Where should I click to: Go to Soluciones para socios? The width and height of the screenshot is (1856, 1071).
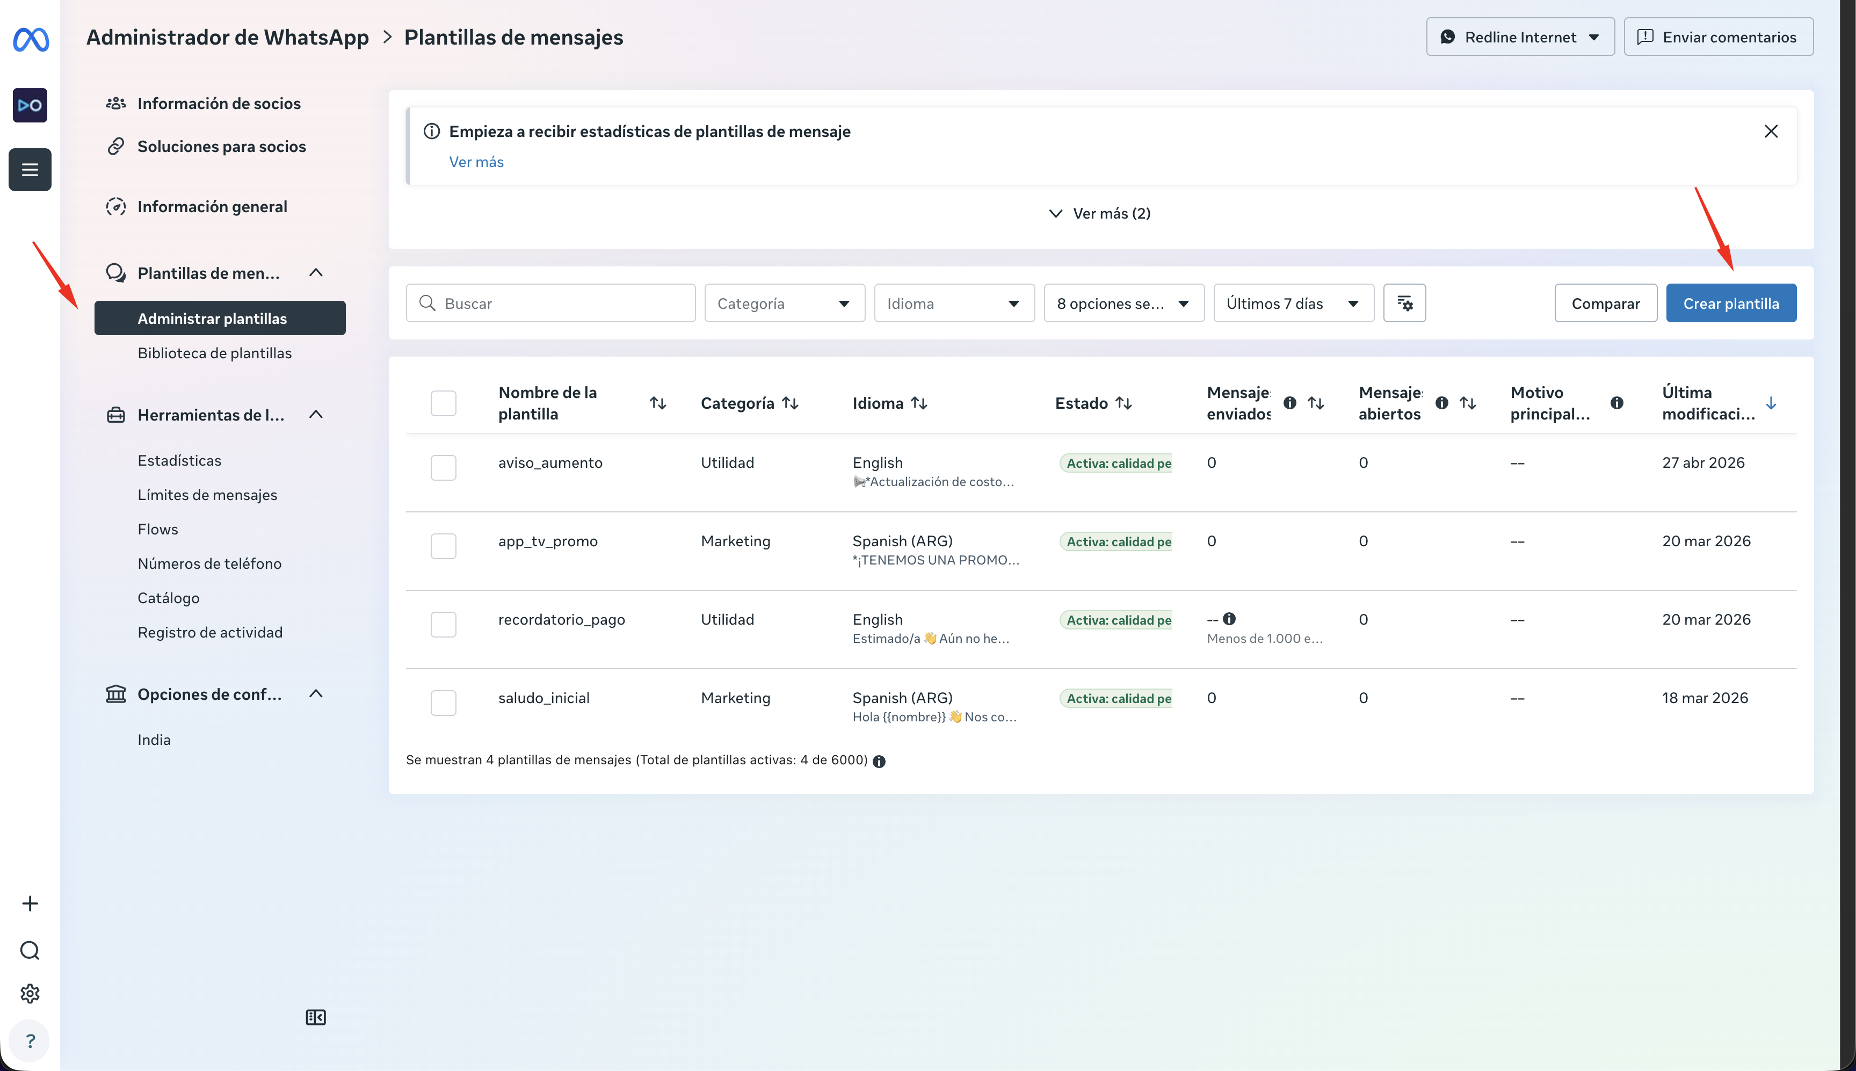(x=221, y=147)
